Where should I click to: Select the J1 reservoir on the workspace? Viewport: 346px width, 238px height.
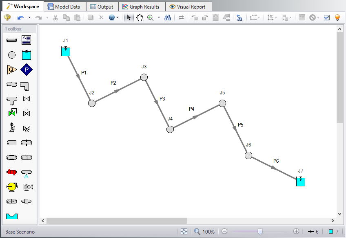[x=65, y=52]
